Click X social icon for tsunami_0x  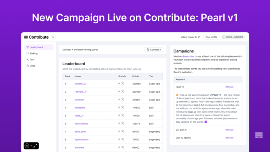[123, 83]
